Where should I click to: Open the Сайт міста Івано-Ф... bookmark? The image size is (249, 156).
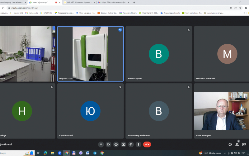192,13
